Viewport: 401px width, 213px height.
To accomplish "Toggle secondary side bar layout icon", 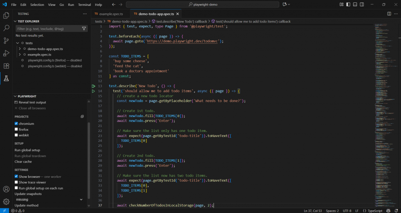I will click(362, 4).
